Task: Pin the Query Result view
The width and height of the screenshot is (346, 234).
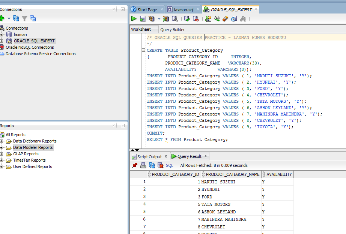Action: pyautogui.click(x=134, y=165)
